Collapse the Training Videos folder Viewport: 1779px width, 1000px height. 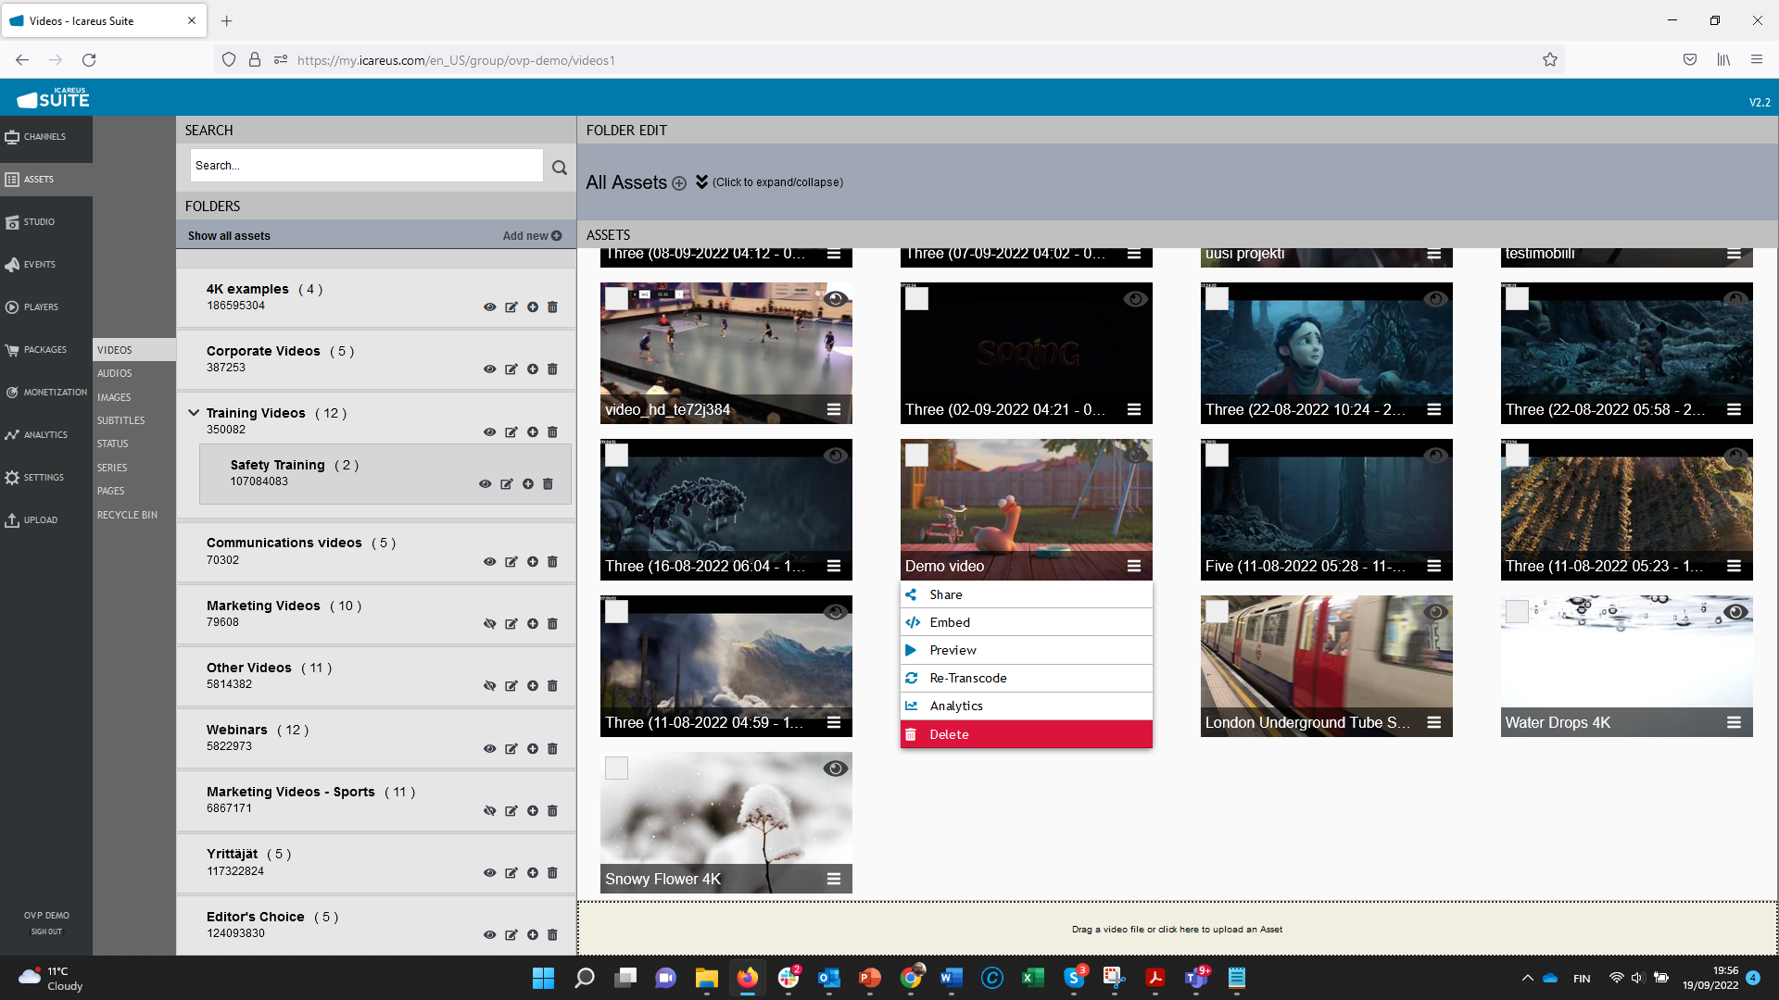(194, 413)
